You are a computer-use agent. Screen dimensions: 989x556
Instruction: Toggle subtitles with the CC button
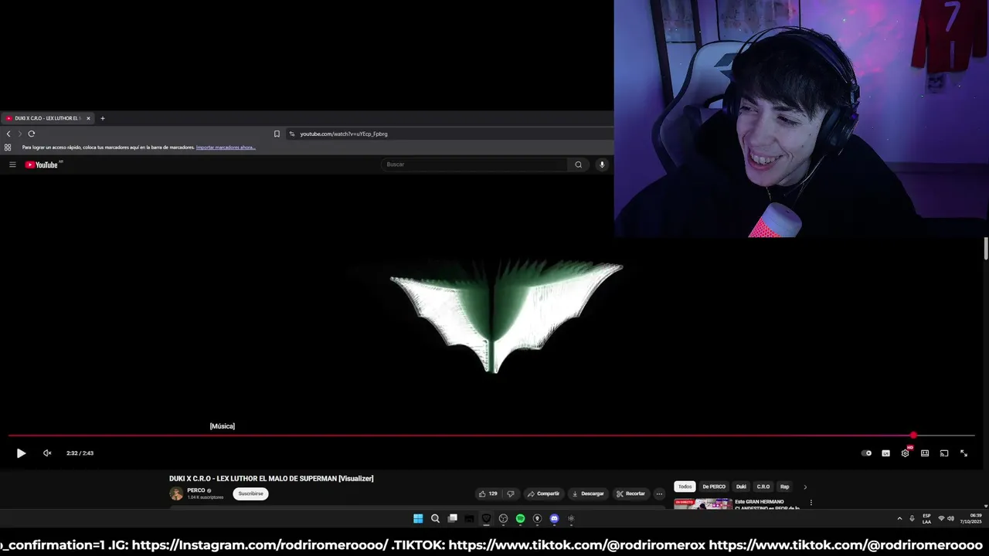pos(885,453)
